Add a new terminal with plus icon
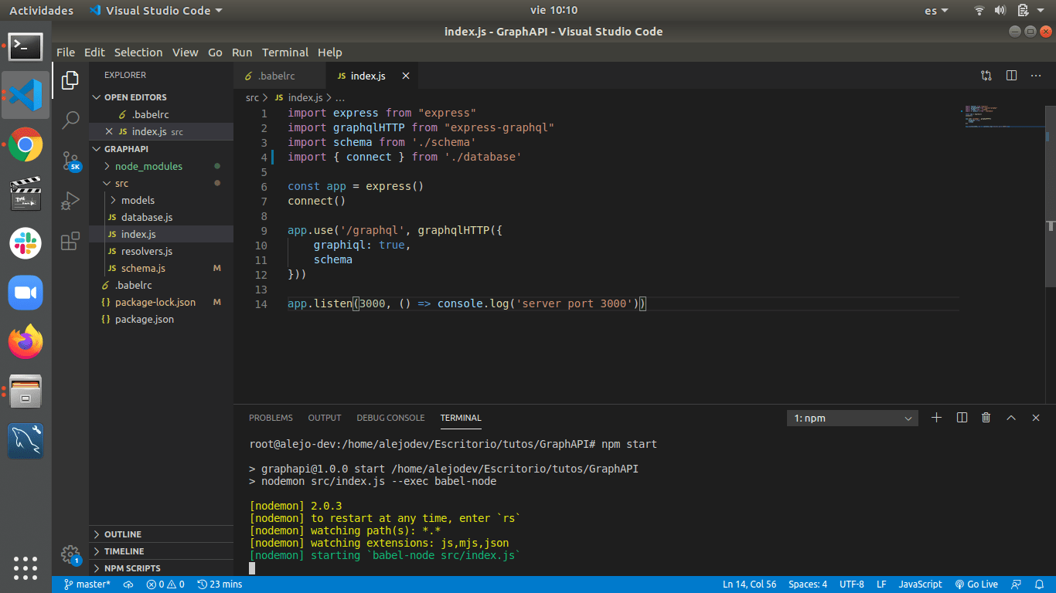 pyautogui.click(x=936, y=418)
